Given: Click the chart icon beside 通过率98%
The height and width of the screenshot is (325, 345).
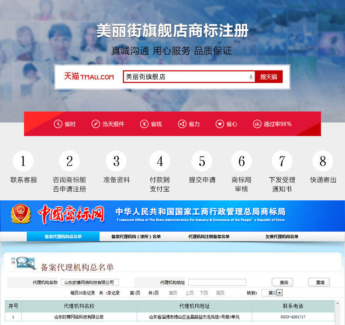Looking at the screenshot, I should pos(257,124).
